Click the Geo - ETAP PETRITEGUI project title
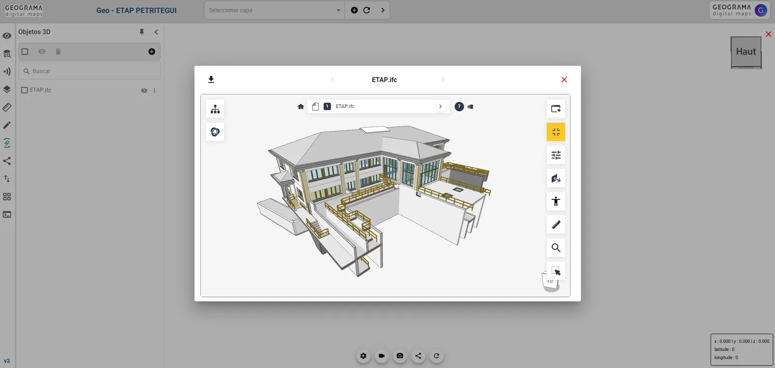The height and width of the screenshot is (368, 775). pos(137,10)
